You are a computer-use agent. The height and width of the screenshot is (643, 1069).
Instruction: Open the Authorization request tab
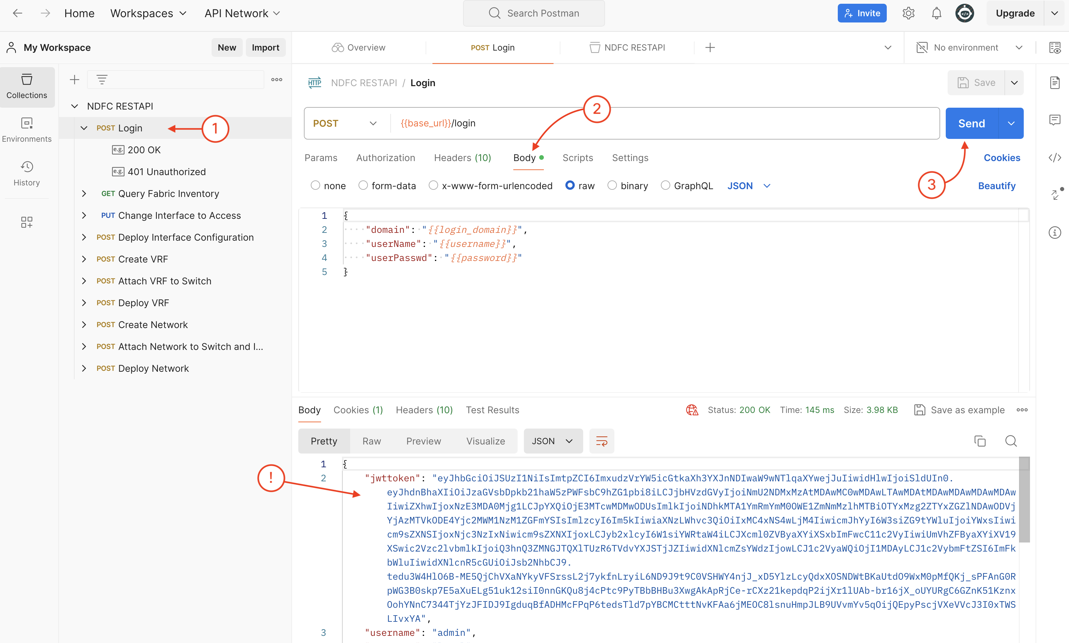coord(385,158)
